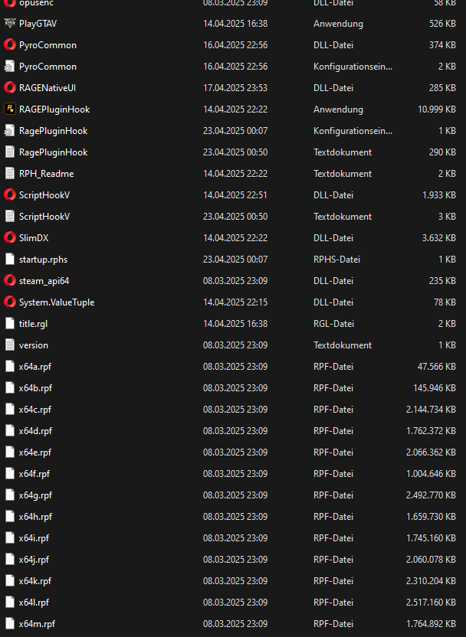Click the size value 78 KB
Image resolution: width=466 pixels, height=637 pixels.
click(x=445, y=302)
